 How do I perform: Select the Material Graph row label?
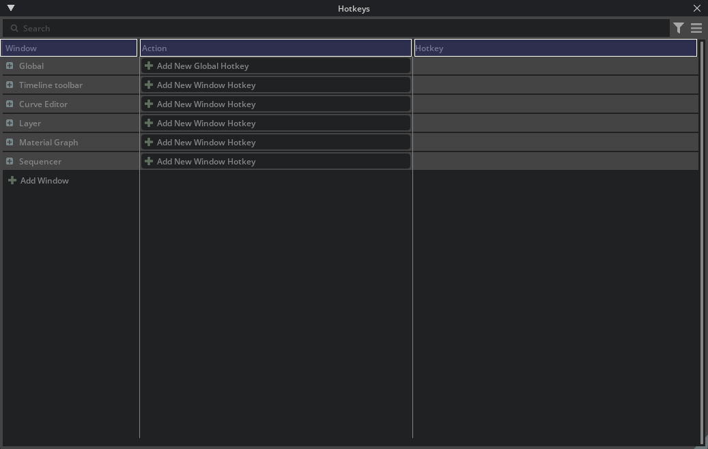[x=48, y=142]
